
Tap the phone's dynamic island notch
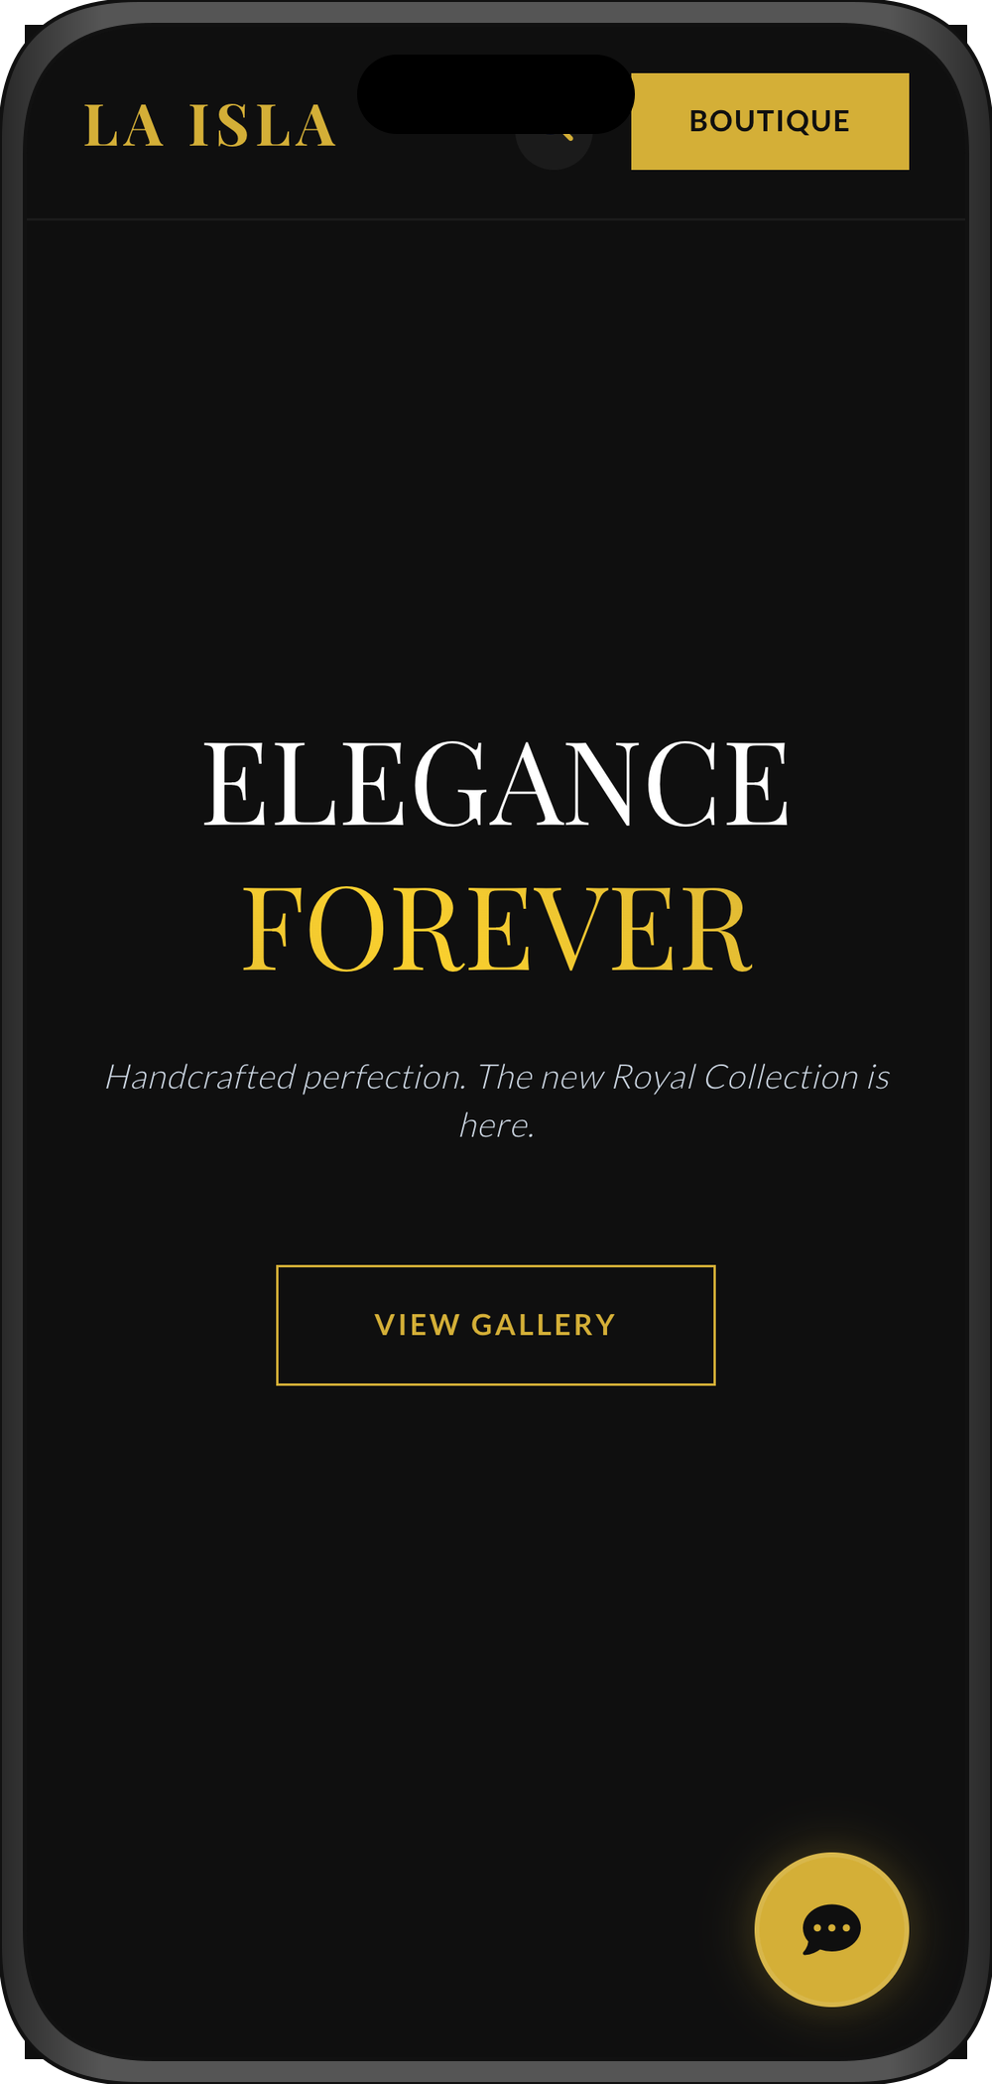coord(496,94)
